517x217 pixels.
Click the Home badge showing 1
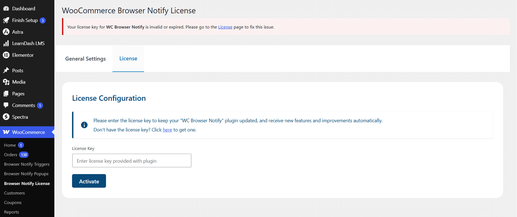point(21,145)
